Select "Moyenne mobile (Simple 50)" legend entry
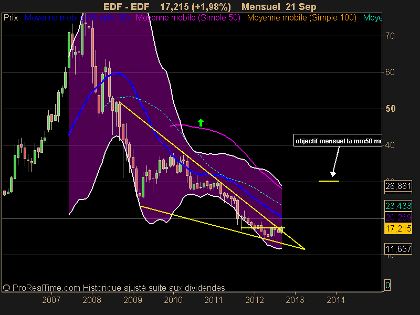Viewport: 420px width, 315px height. click(x=188, y=18)
